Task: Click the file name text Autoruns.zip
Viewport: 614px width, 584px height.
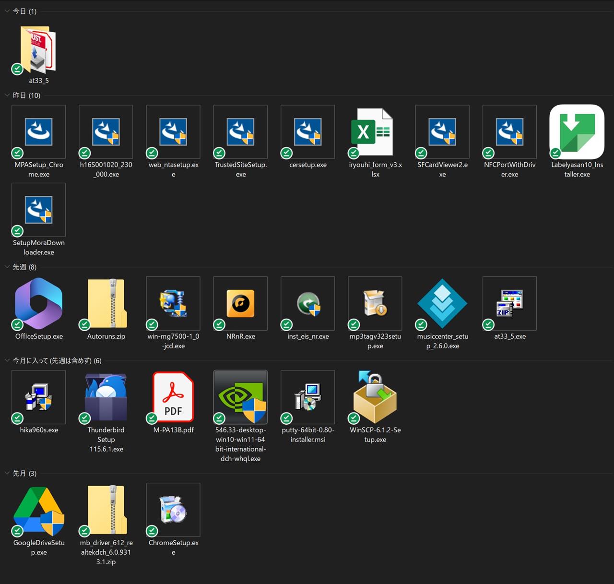Action: 106,336
